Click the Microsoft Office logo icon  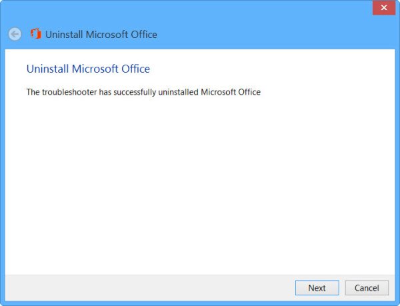[36, 33]
